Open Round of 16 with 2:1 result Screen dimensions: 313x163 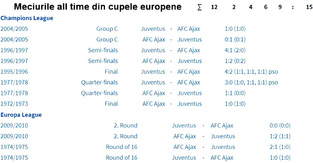[122, 147]
